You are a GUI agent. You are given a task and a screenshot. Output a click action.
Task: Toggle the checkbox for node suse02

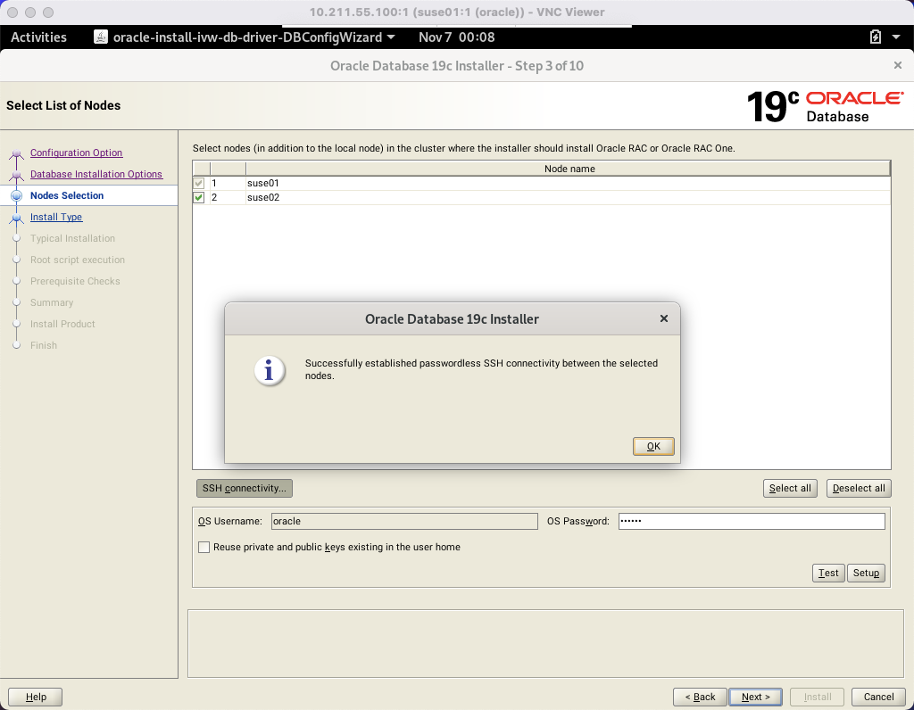(199, 197)
